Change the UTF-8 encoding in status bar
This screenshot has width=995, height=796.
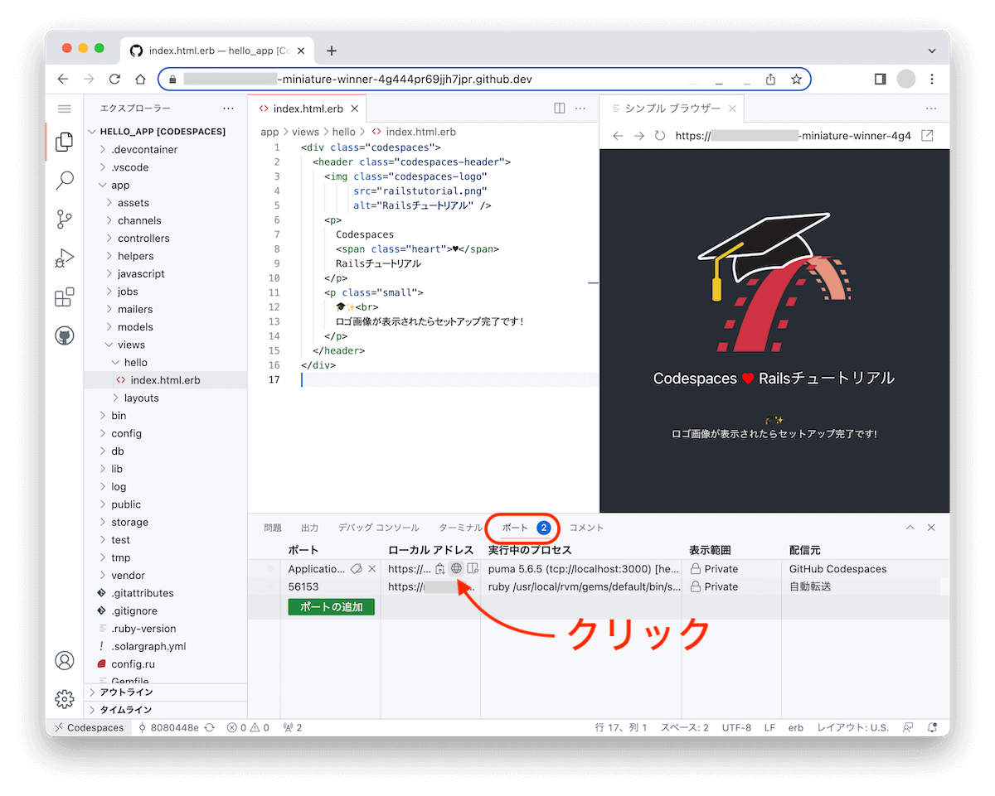tap(736, 727)
